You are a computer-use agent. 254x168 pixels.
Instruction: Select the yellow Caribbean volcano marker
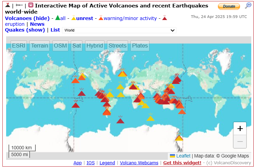[110, 93]
